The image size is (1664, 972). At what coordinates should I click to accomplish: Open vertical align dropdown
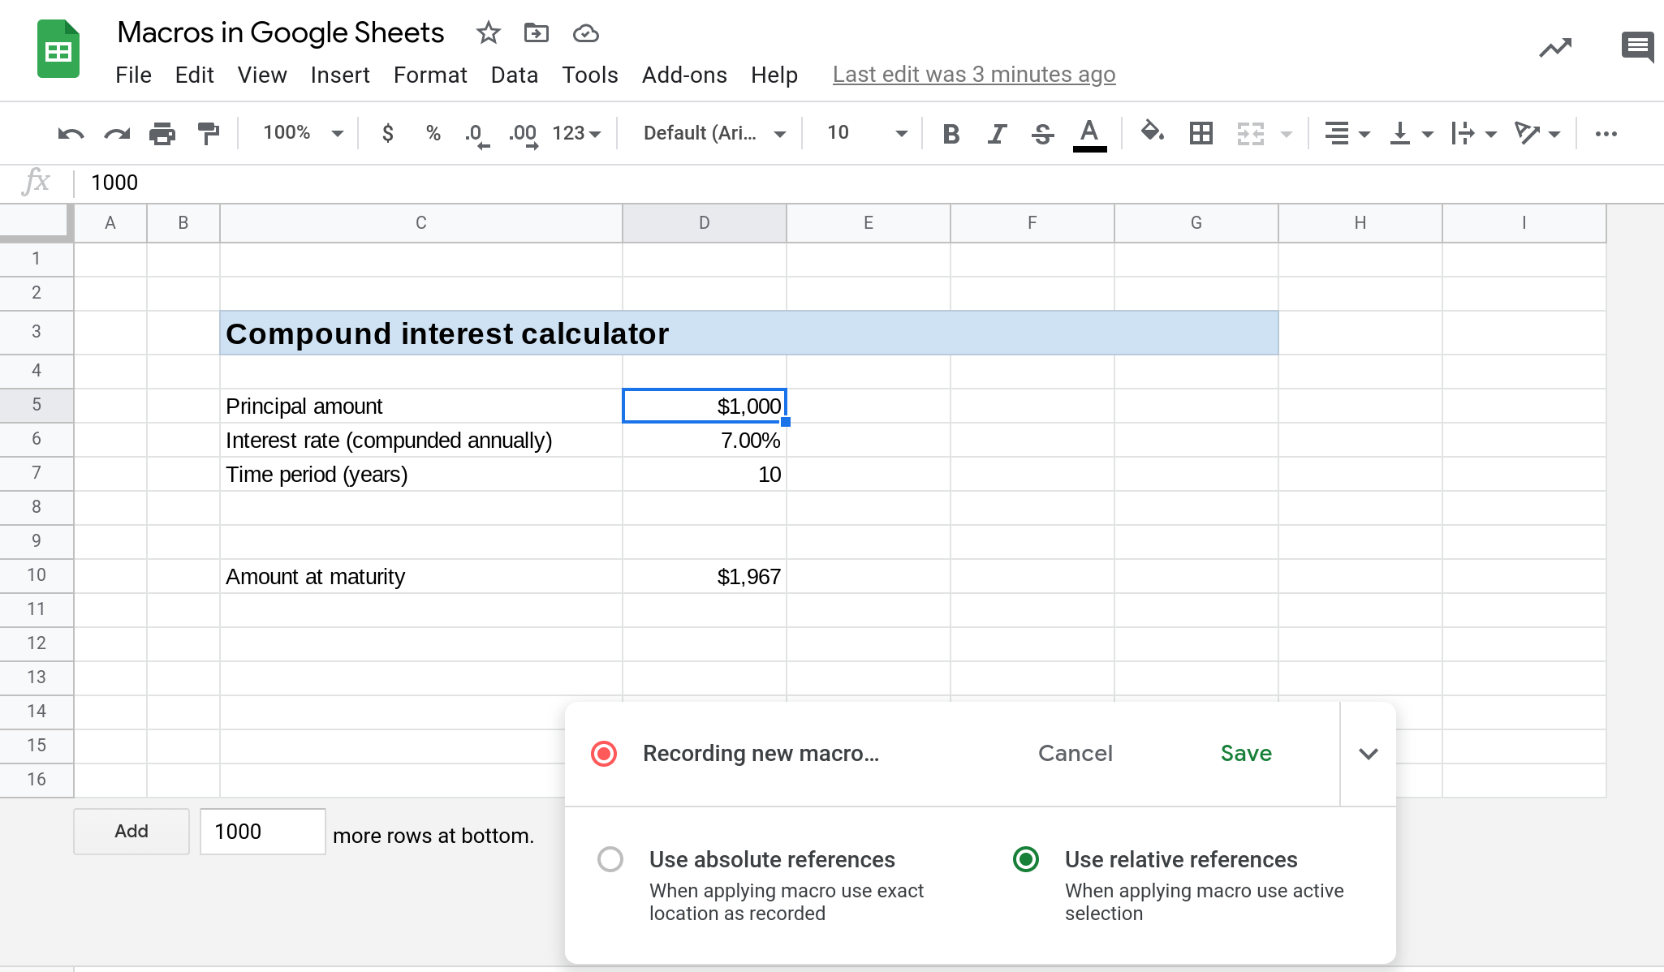pos(1411,133)
